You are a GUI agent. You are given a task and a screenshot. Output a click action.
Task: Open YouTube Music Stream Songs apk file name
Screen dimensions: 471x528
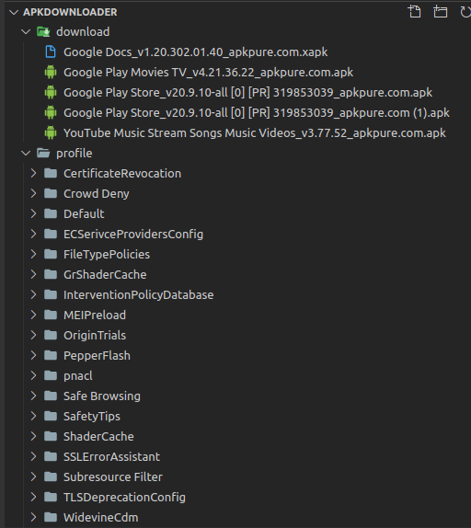pos(255,133)
